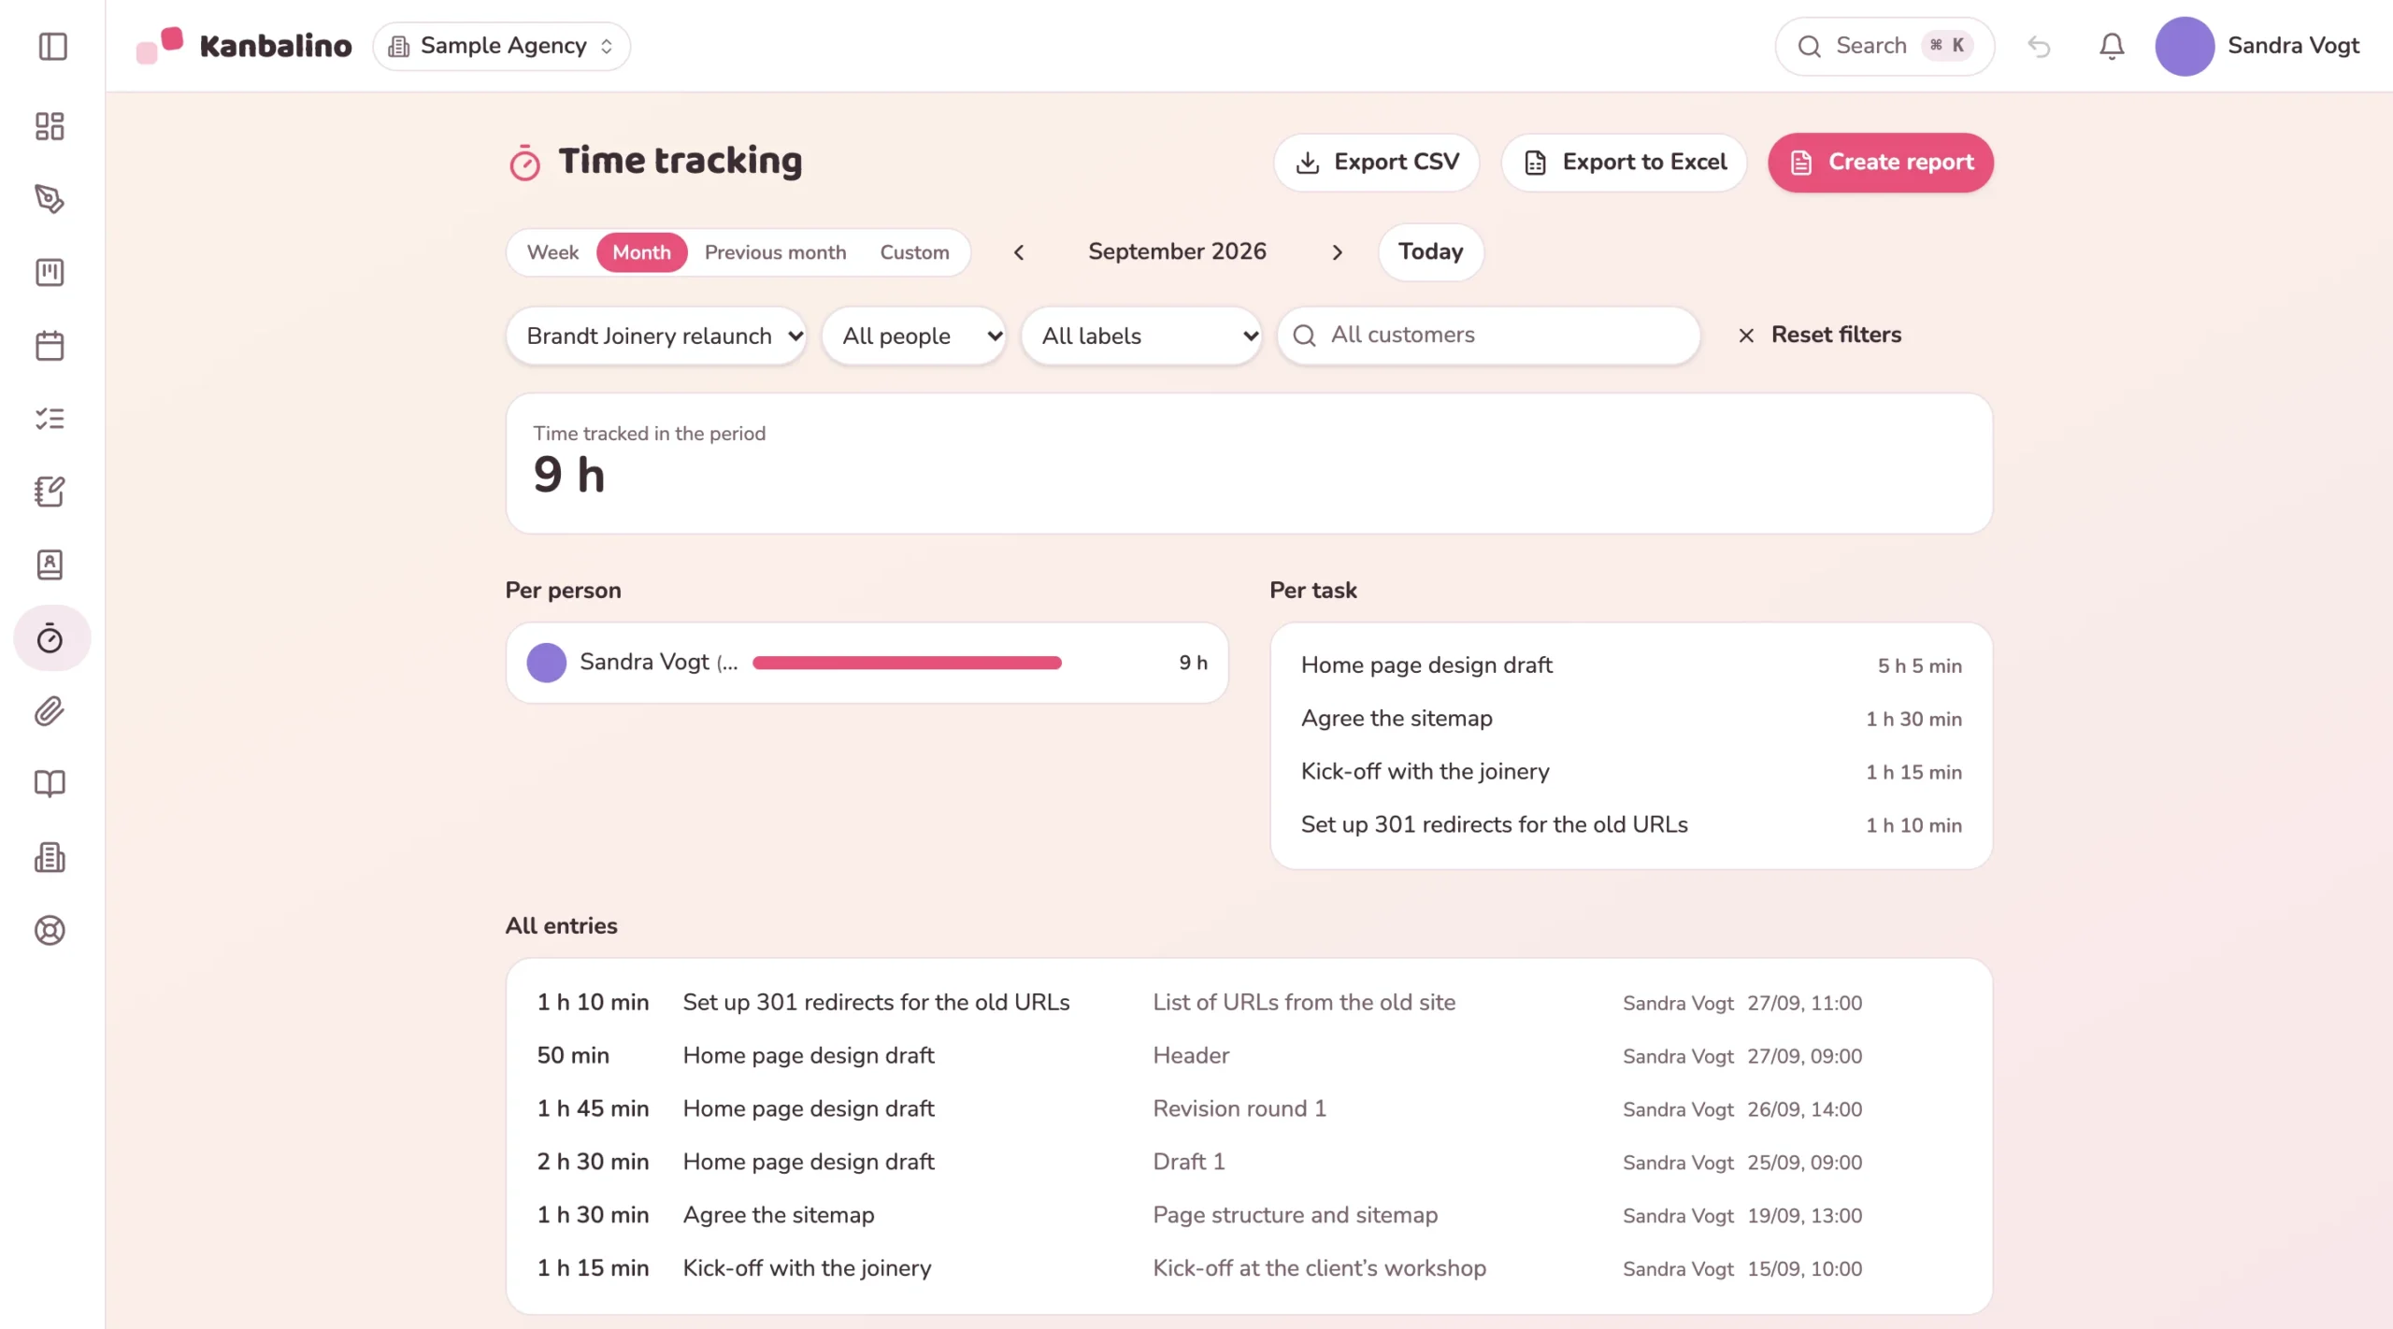This screenshot has height=1329, width=2393.
Task: Click the undo arrow icon in header
Action: coord(2039,46)
